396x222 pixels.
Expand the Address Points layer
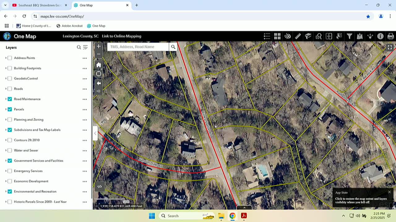coord(6,58)
